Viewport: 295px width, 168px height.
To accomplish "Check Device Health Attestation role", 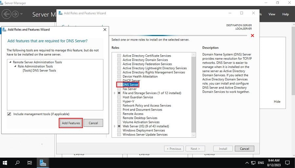I will point(119,76).
